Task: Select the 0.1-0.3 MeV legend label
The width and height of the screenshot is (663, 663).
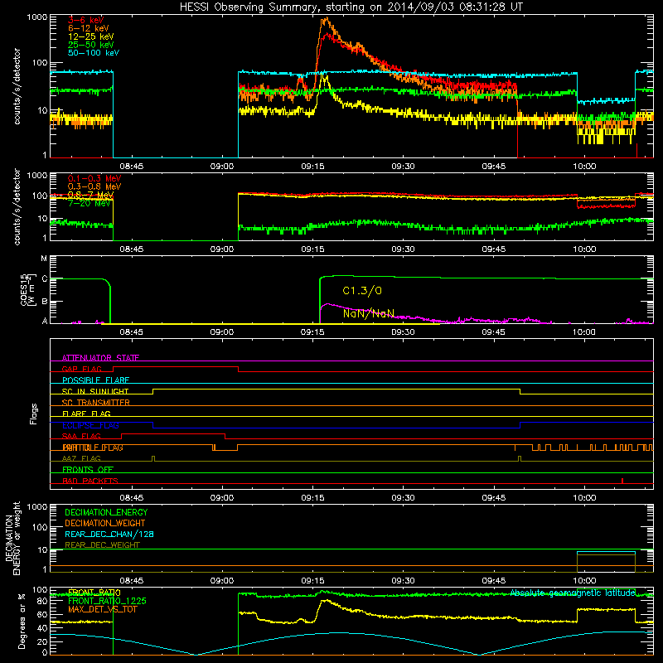Action: point(94,178)
